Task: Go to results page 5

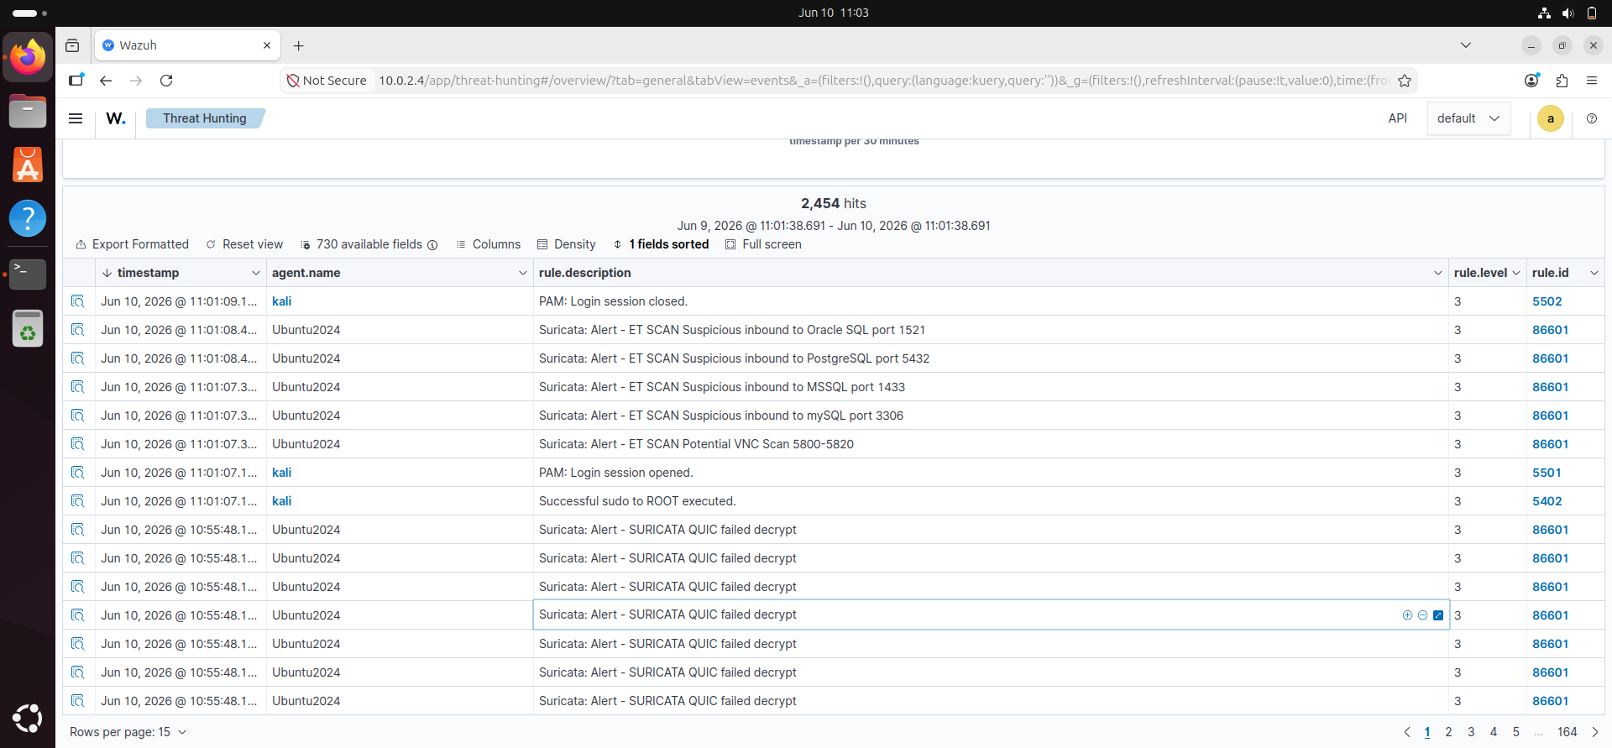Action: click(1516, 732)
